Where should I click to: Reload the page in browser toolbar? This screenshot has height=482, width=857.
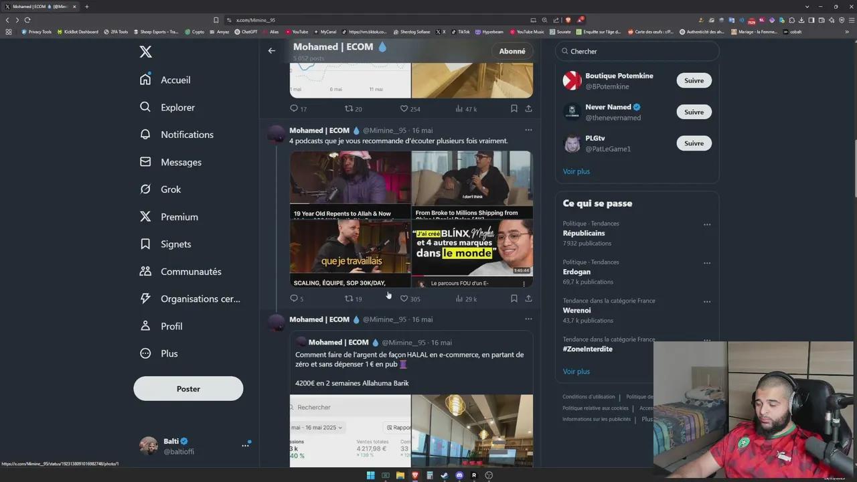pos(28,20)
